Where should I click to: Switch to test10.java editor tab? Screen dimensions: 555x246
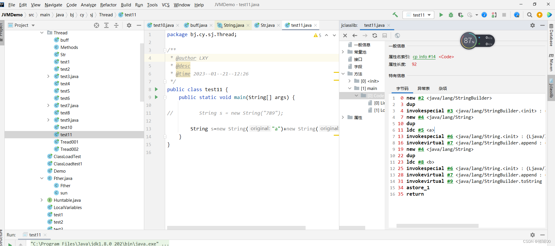point(163,25)
